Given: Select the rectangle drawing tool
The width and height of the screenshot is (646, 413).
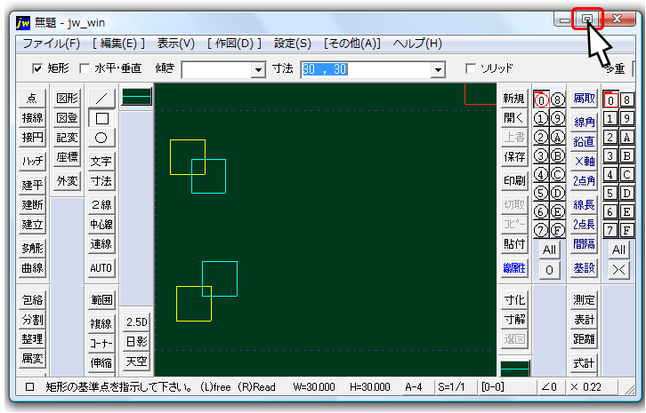Looking at the screenshot, I should click(101, 118).
